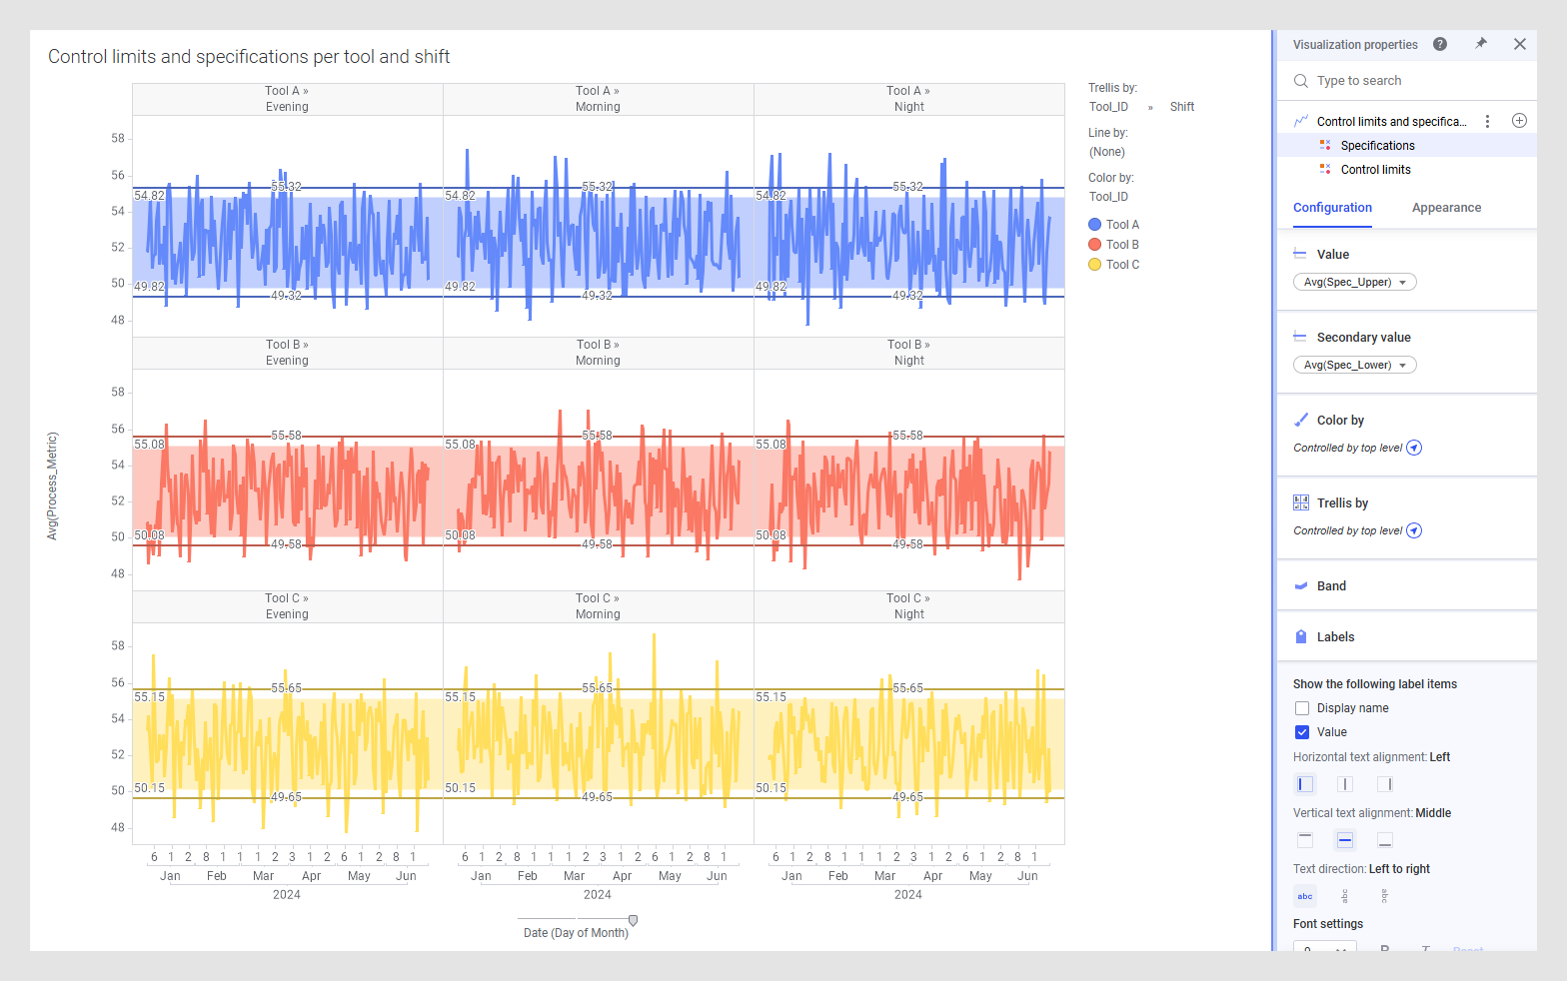Screen dimensions: 1567x981
Task: Open the more options menu for the visualization layer
Action: [x=1488, y=121]
